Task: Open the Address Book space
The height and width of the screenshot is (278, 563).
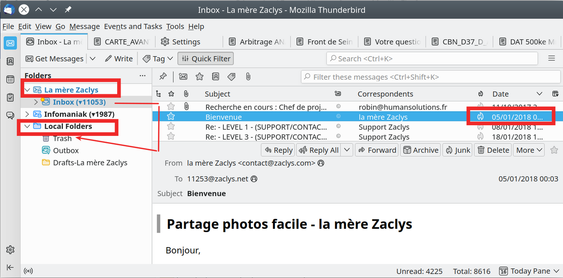Action: pyautogui.click(x=10, y=61)
